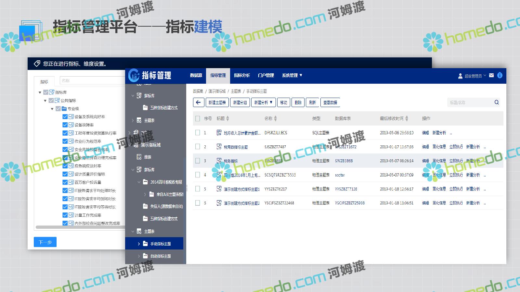Open the 超级管理员 user dropdown arrow
This screenshot has height=292, width=520.
point(485,76)
